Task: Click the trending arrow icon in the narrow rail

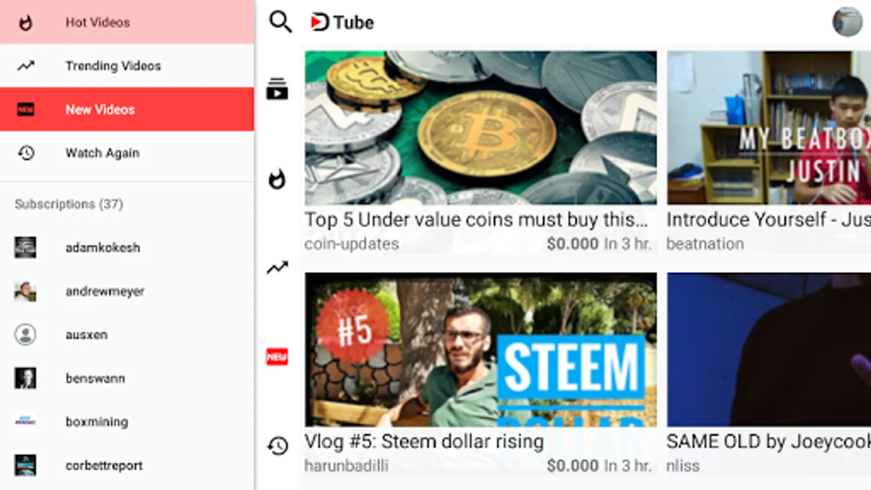Action: [277, 267]
